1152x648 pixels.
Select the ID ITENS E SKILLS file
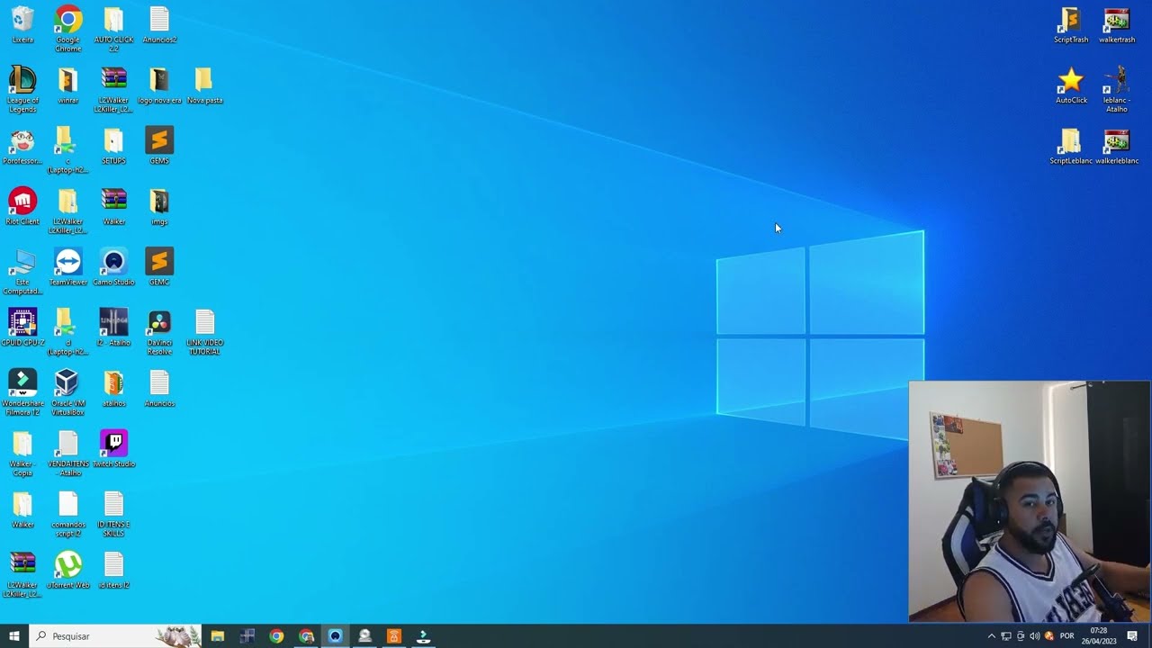(113, 513)
